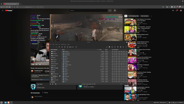184x104 pixels.
Task: Open the Help menu in file manager
Action: tap(68, 44)
